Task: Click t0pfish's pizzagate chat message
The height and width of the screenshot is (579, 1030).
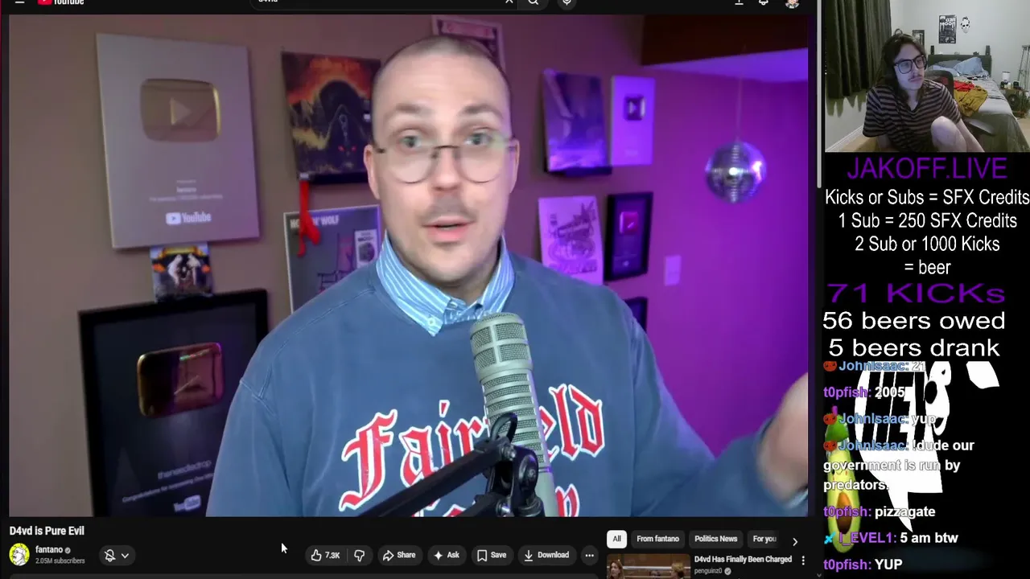Action: 879,511
